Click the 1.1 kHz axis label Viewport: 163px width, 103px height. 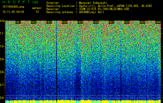coord(2,34)
